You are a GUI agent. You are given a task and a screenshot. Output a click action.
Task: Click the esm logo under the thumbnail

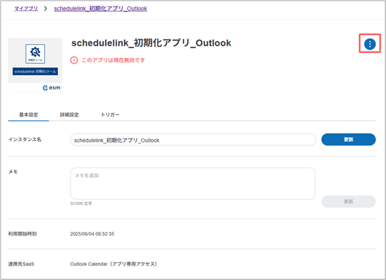(x=51, y=88)
